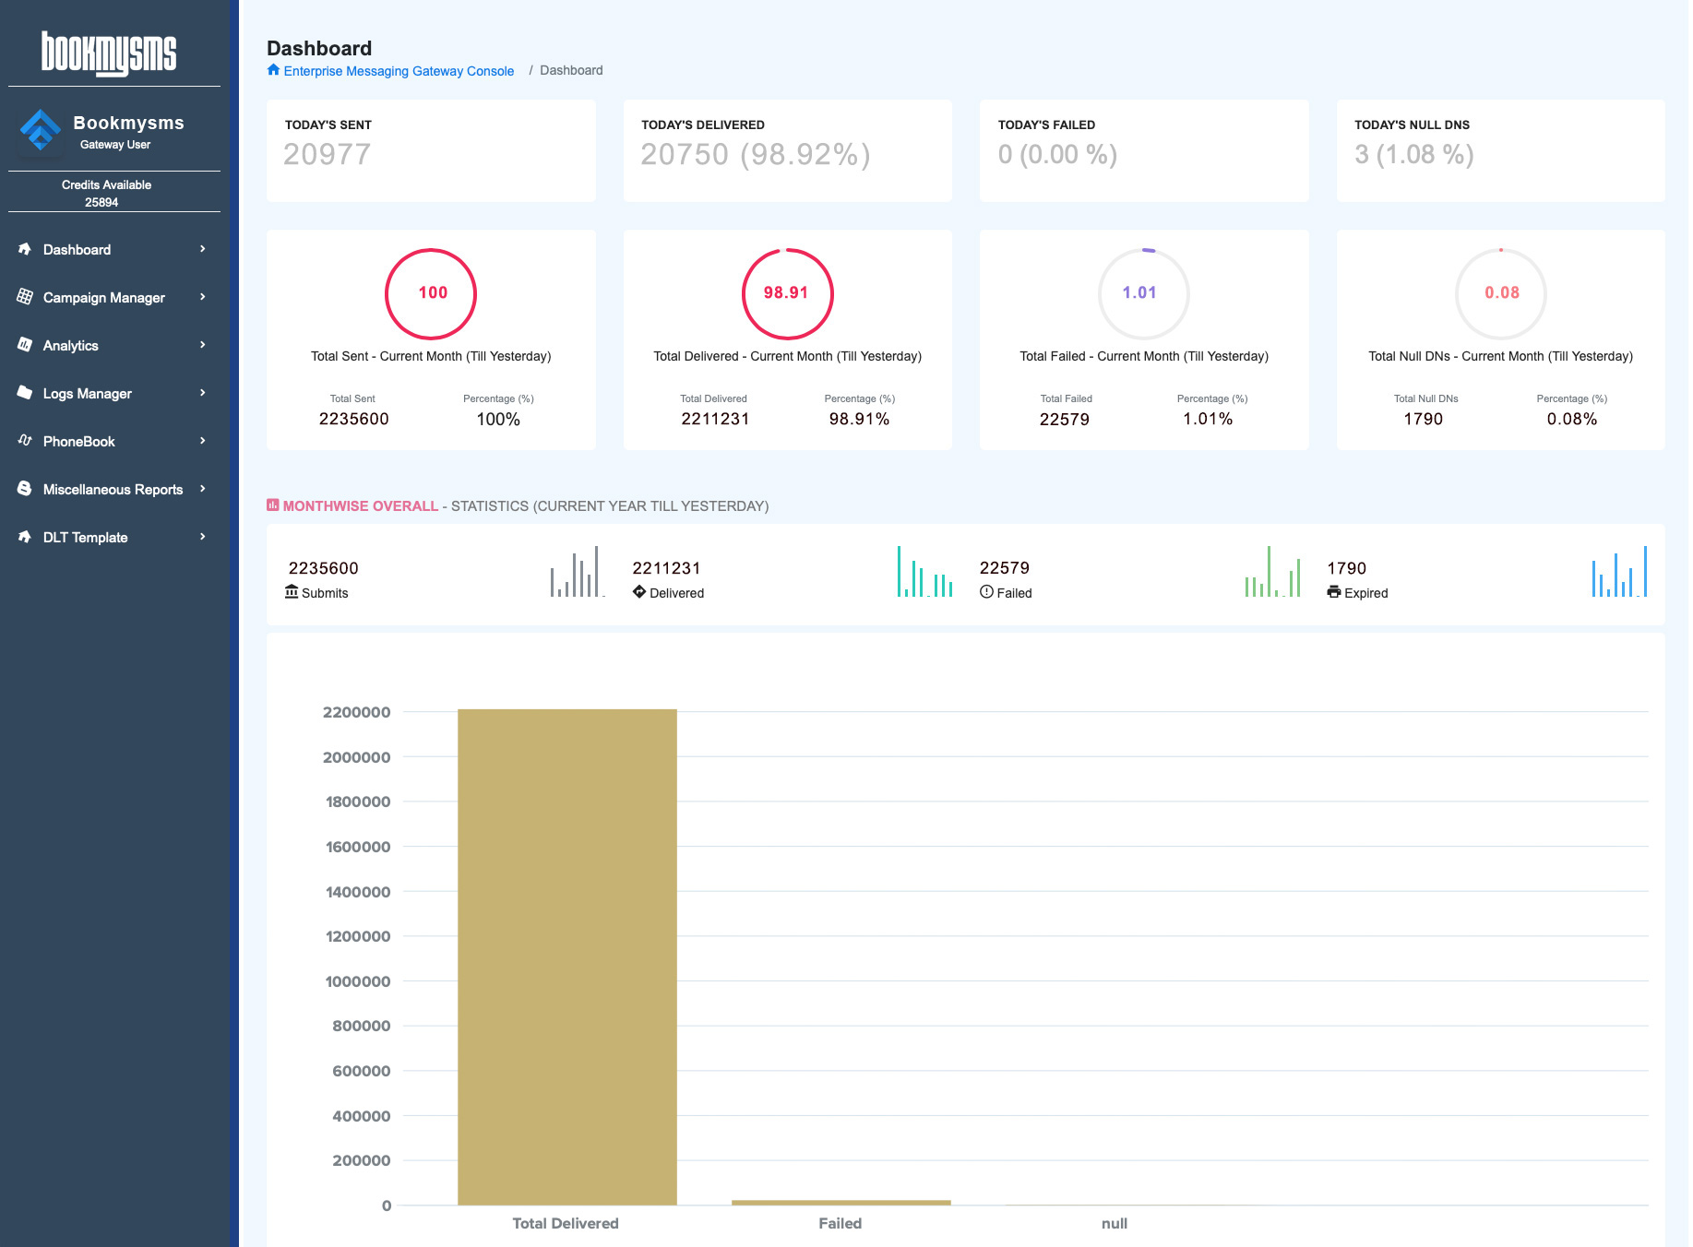Open the DLT Template menu item
This screenshot has height=1247, width=1693.
click(114, 537)
